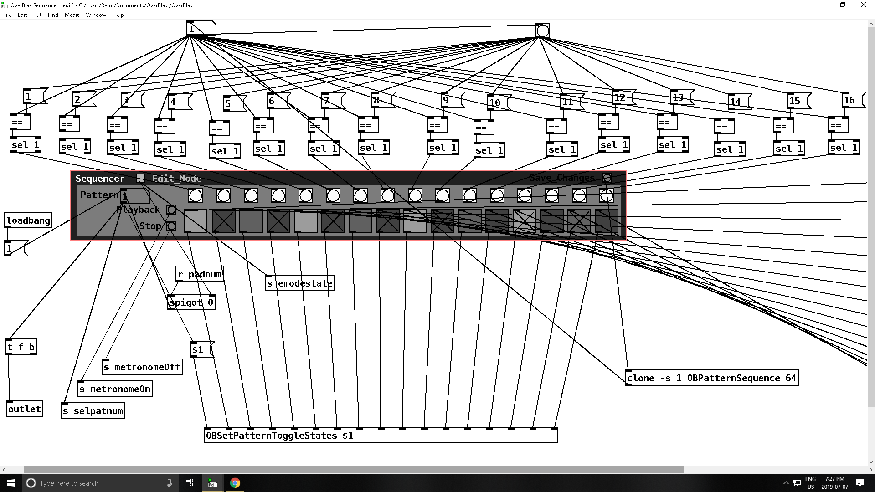Click the Playback bang button
This screenshot has height=492, width=875.
[171, 210]
